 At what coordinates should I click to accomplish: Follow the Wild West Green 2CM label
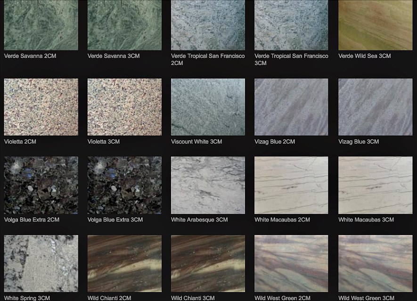(x=282, y=298)
